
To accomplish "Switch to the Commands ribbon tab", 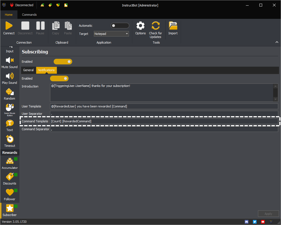I will coord(30,15).
